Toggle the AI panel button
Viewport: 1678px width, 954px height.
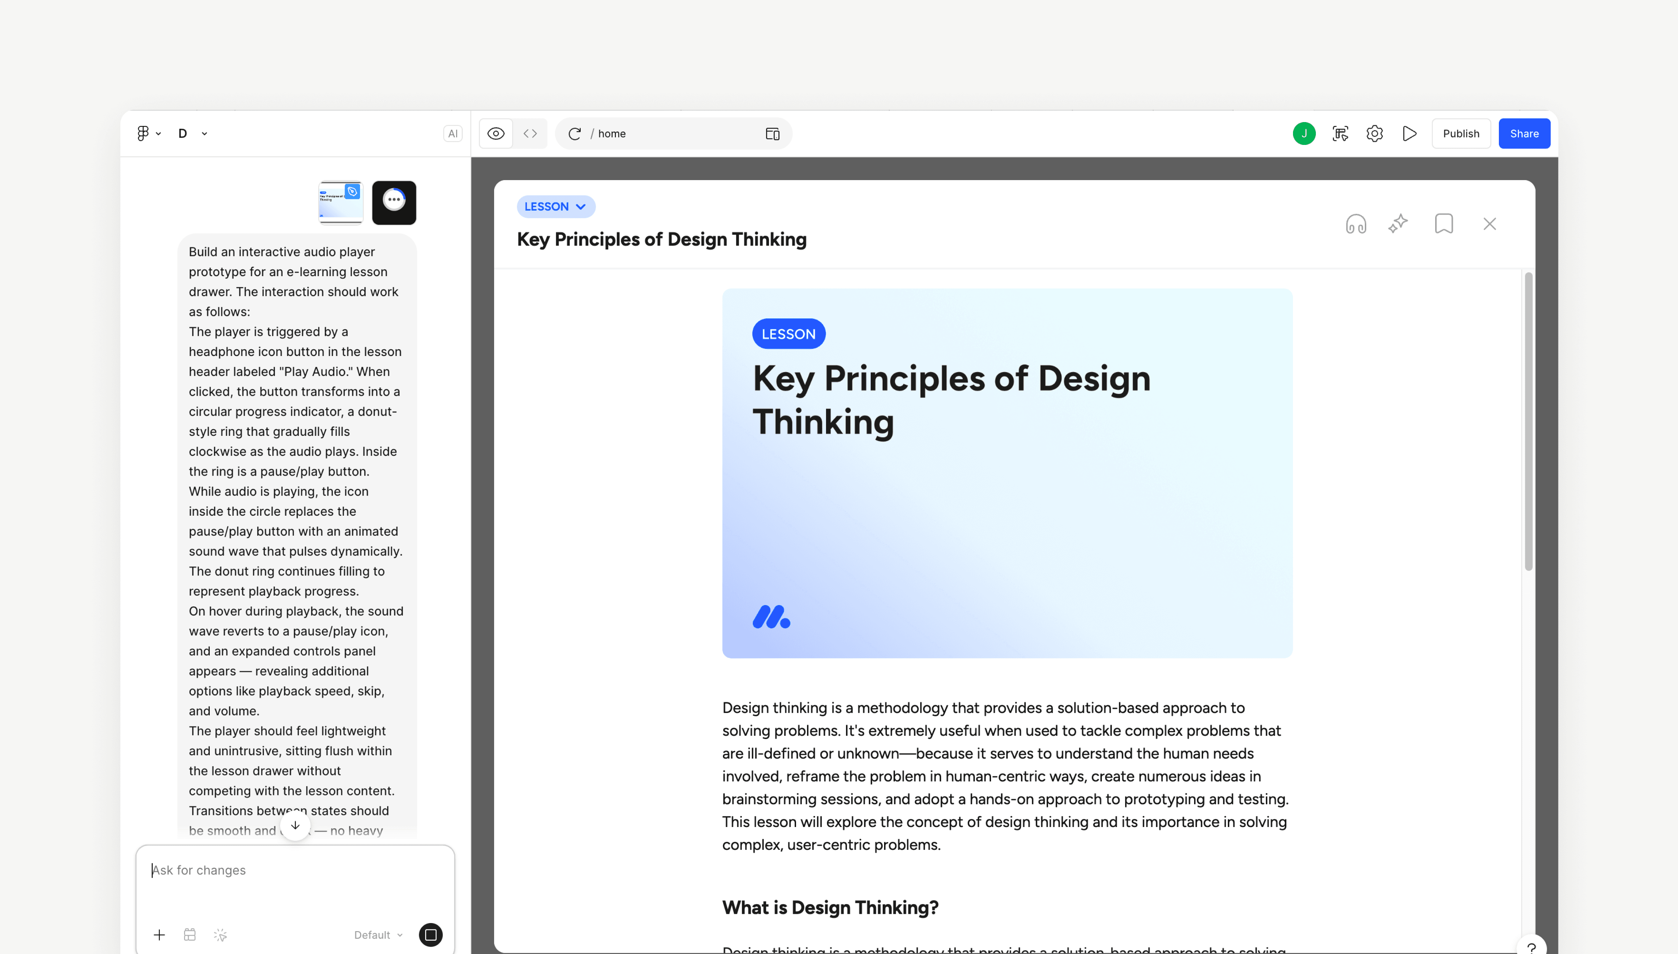pos(452,134)
